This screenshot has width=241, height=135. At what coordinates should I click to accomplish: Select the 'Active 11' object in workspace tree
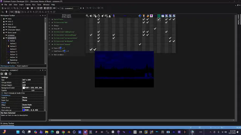(x=14, y=52)
